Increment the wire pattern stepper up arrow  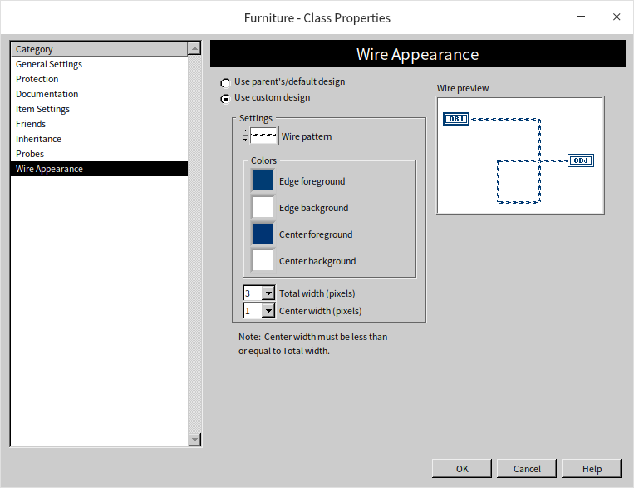tap(245, 131)
